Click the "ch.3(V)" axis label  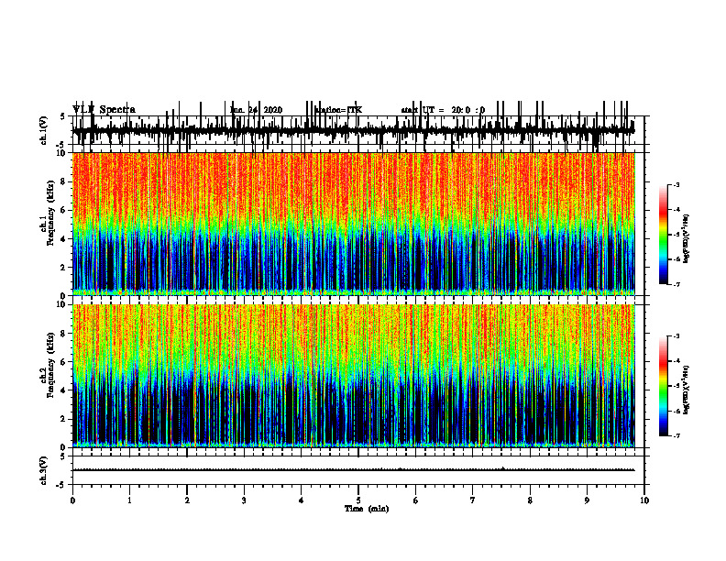[x=44, y=470]
